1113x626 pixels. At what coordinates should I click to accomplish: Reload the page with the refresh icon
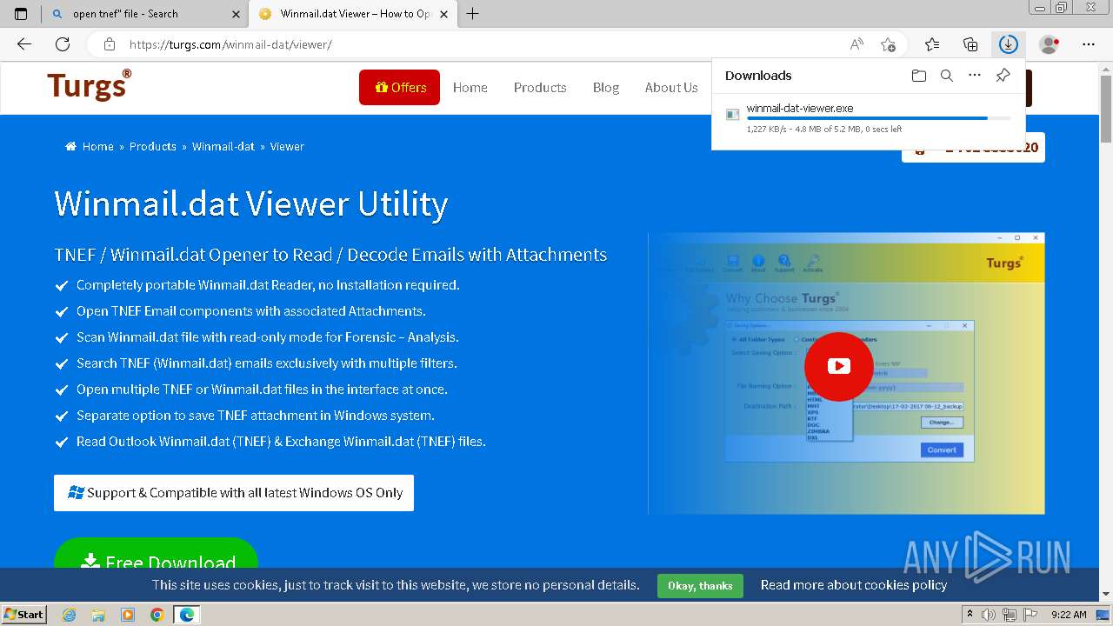63,44
